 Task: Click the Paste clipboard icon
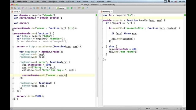pos(37,8)
